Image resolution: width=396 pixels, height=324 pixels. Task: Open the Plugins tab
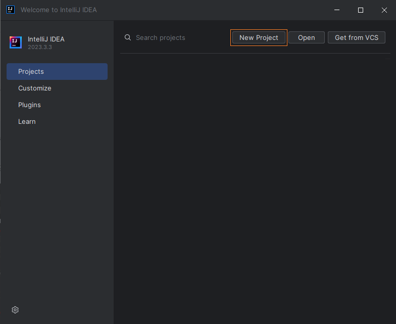(x=57, y=105)
